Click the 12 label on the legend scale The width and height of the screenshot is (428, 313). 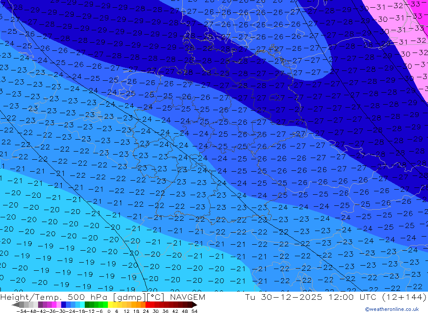pos(126,311)
